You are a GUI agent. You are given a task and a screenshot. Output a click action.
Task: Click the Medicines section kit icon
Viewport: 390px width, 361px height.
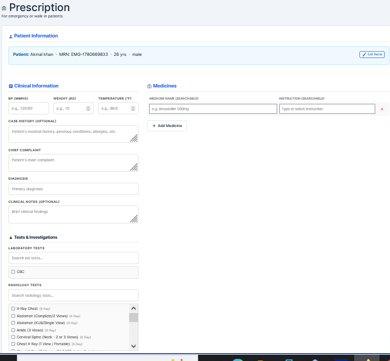[149, 86]
